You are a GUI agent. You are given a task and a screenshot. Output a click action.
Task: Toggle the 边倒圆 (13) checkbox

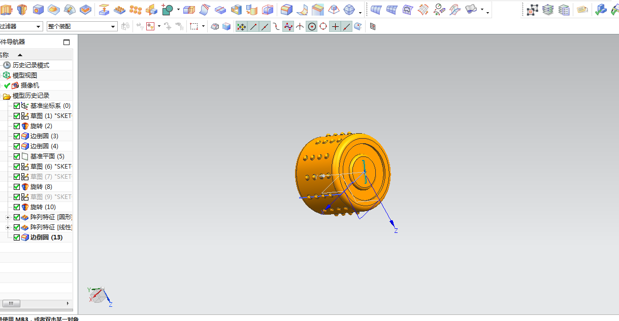(x=17, y=237)
